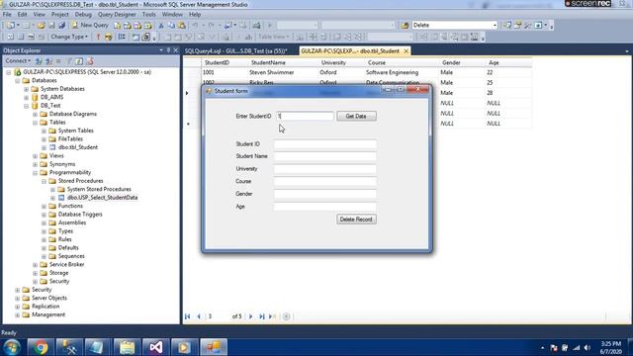The width and height of the screenshot is (633, 356).
Task: Open the Windows Start menu
Action: coord(12,347)
